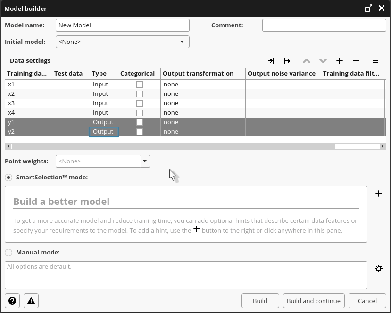Click the Type column header
This screenshot has height=313, width=391.
(x=104, y=74)
